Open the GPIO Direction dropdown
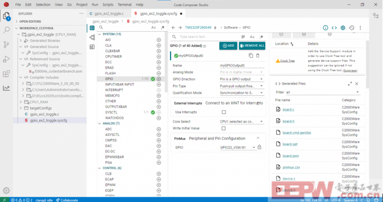This screenshot has height=202, width=383. coord(242,79)
